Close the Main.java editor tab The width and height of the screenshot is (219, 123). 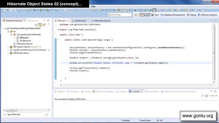[x=68, y=20]
